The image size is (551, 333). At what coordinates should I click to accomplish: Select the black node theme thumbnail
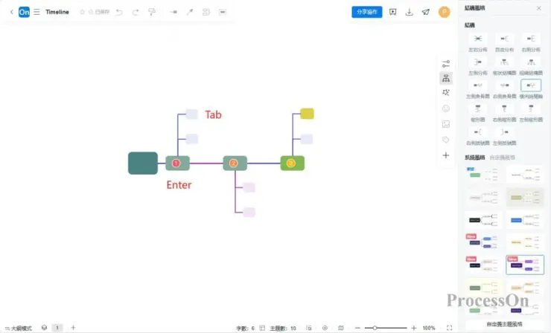point(483,220)
